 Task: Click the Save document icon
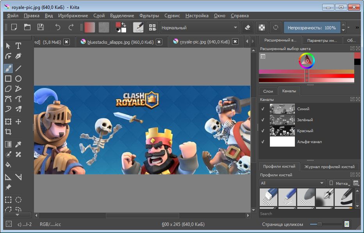[40, 27]
